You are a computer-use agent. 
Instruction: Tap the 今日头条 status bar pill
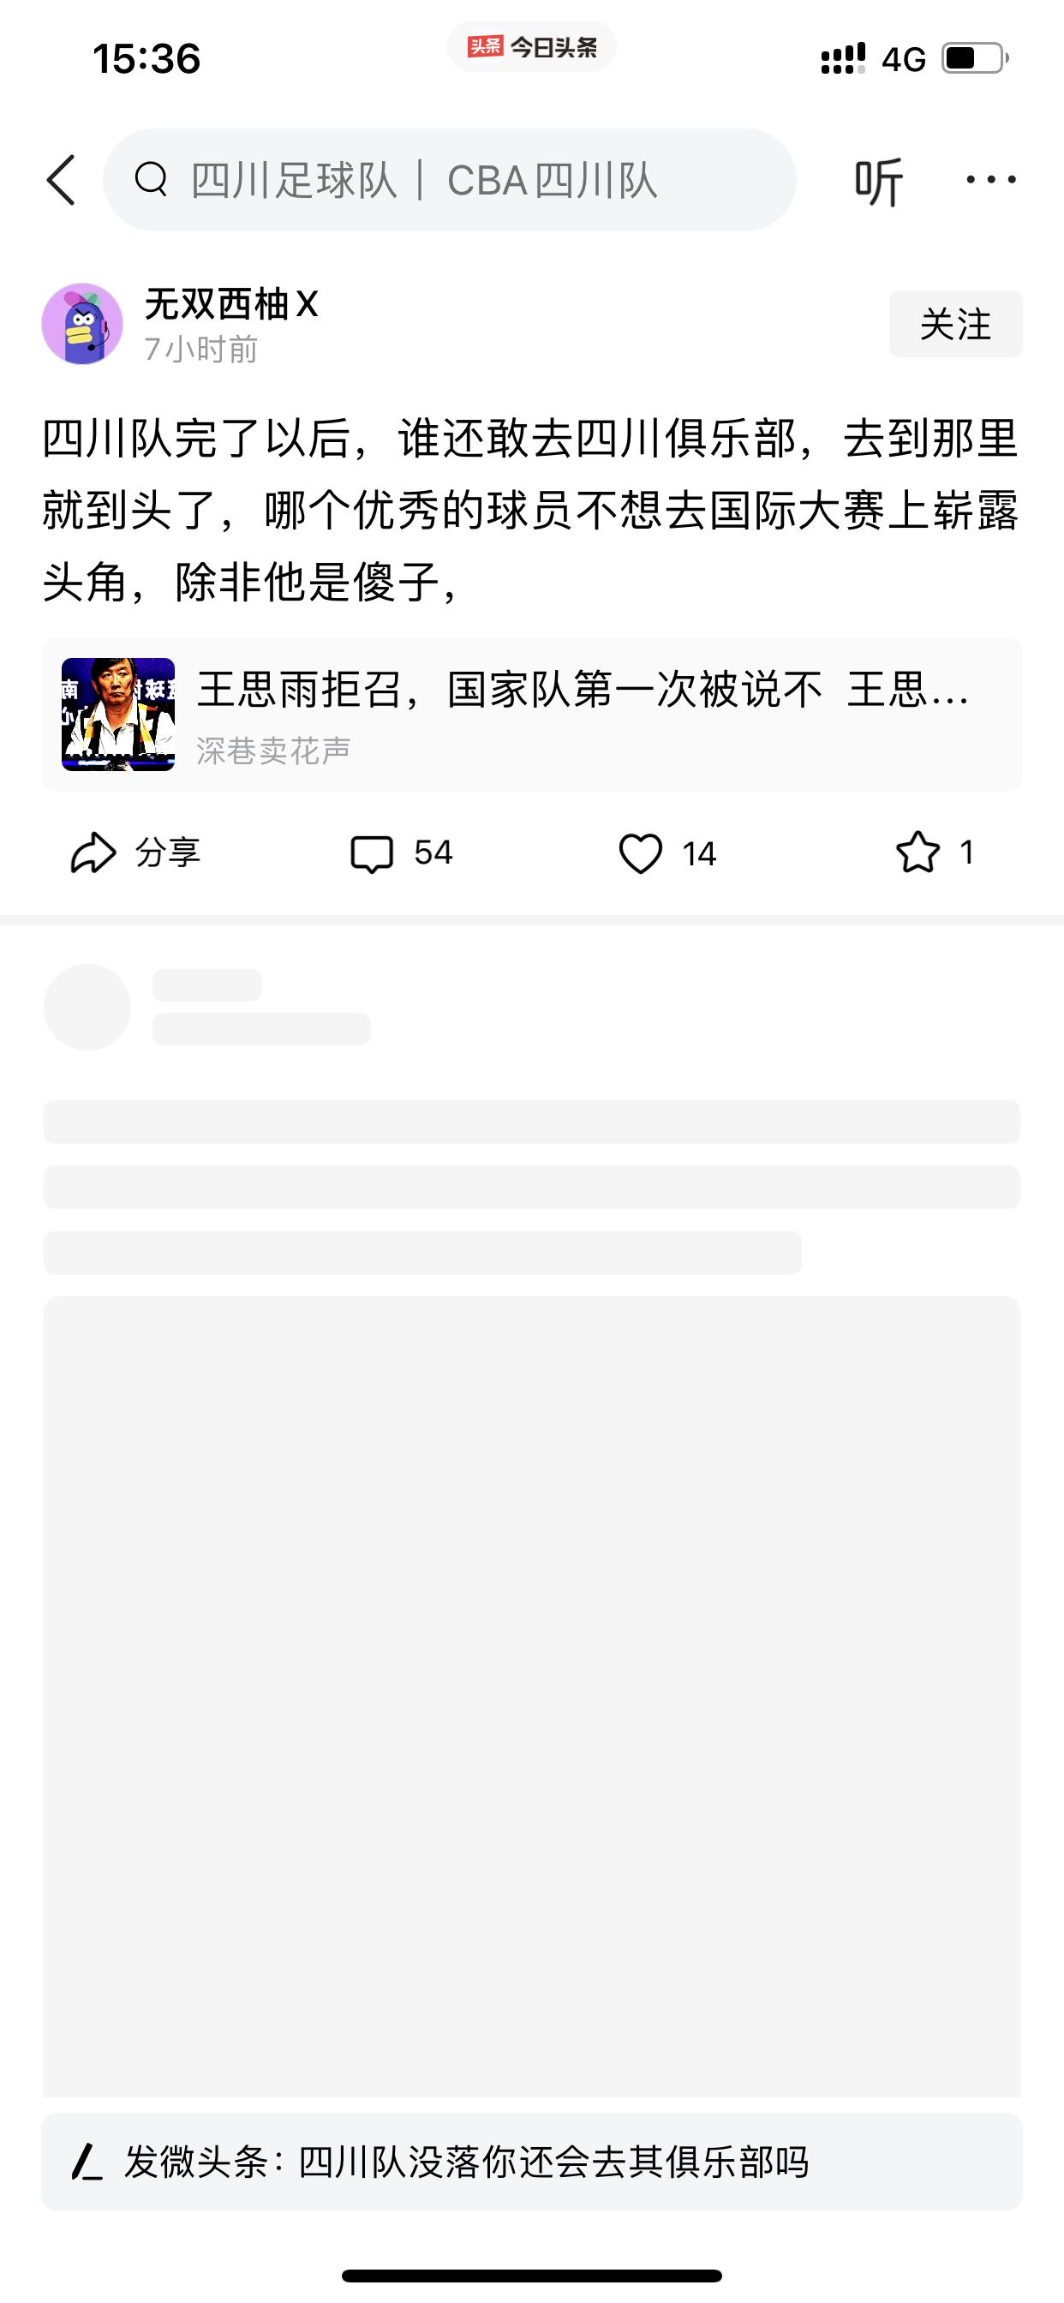point(532,46)
